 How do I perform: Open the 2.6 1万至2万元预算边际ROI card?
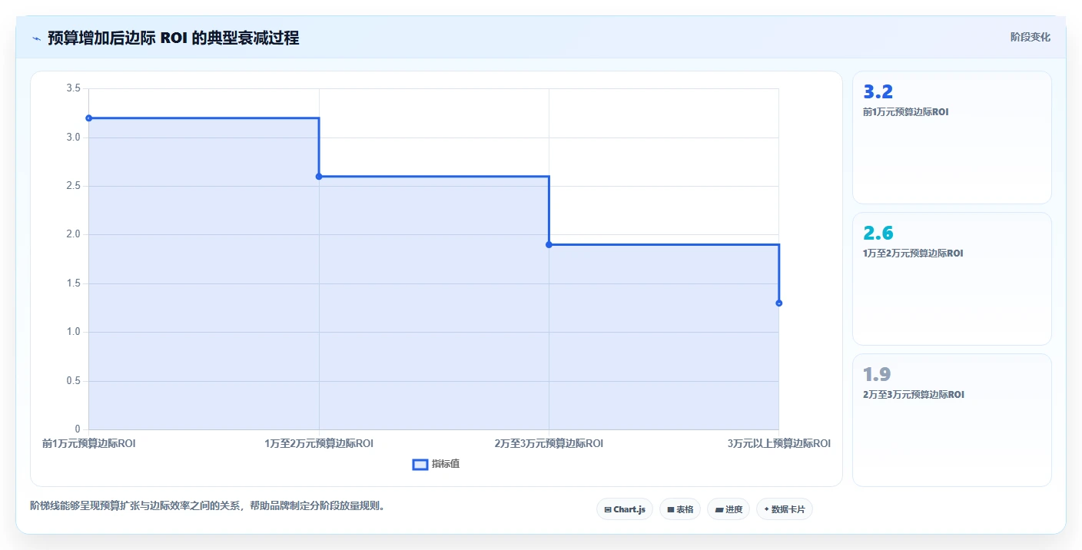952,279
